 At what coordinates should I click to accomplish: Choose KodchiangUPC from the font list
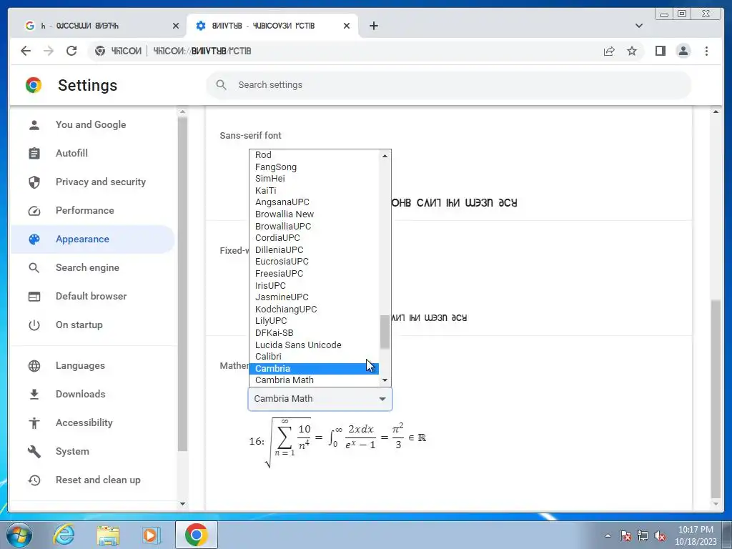coord(315,309)
